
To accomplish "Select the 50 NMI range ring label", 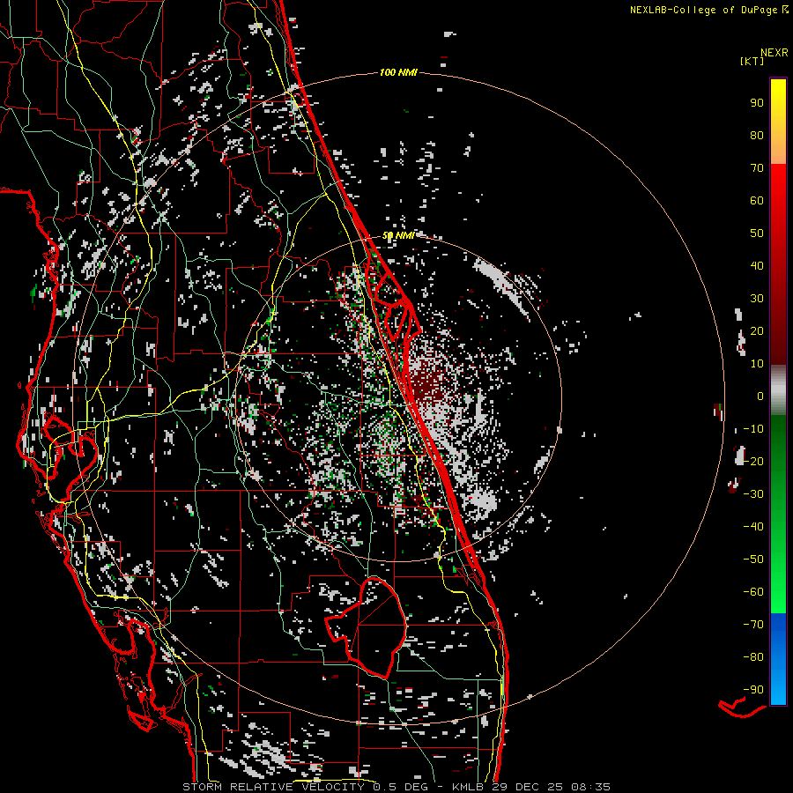I will click(x=398, y=236).
